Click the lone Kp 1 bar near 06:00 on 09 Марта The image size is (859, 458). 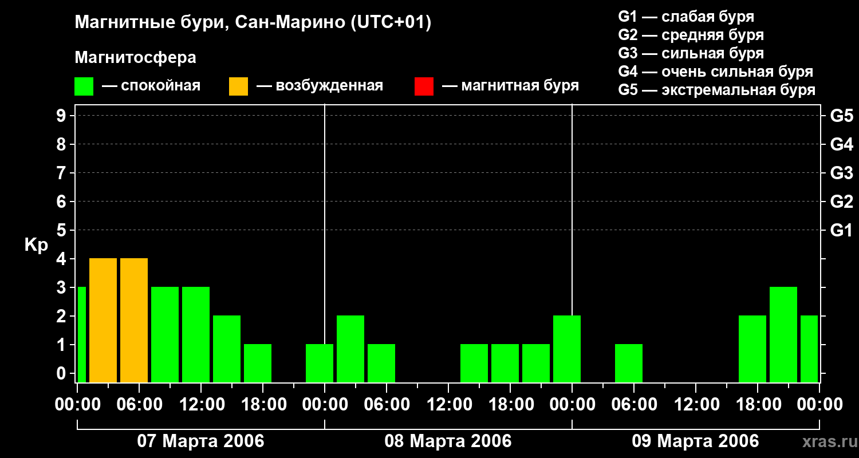[629, 363]
